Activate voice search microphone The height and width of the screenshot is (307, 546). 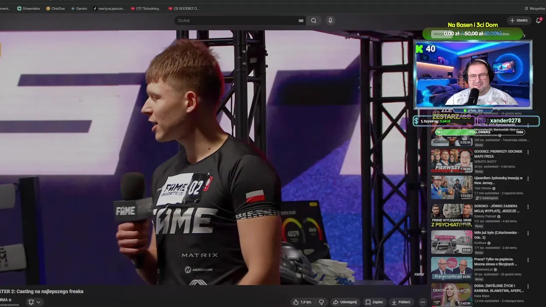pos(330,20)
